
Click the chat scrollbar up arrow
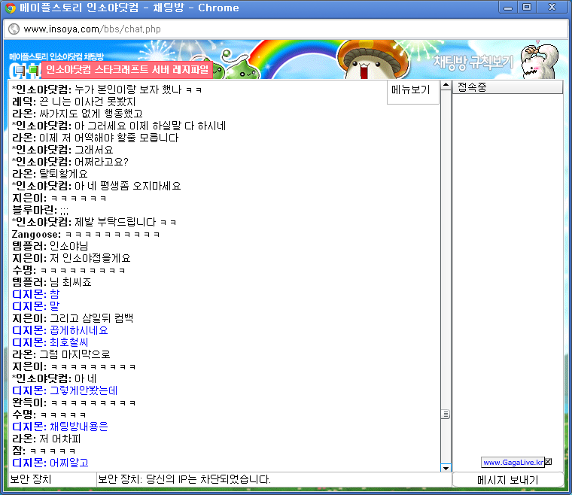[x=446, y=85]
